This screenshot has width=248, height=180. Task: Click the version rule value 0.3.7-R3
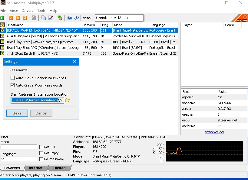tap(224, 109)
